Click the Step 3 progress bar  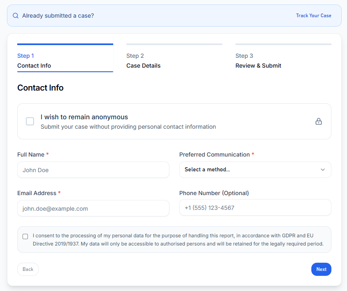tap(283, 44)
